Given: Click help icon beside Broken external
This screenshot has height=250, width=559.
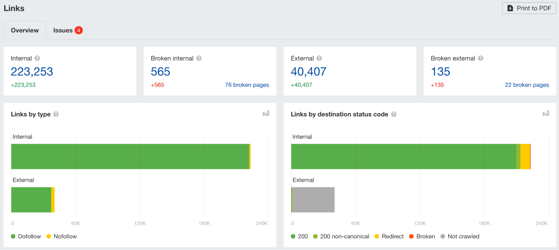Looking at the screenshot, I should point(480,58).
